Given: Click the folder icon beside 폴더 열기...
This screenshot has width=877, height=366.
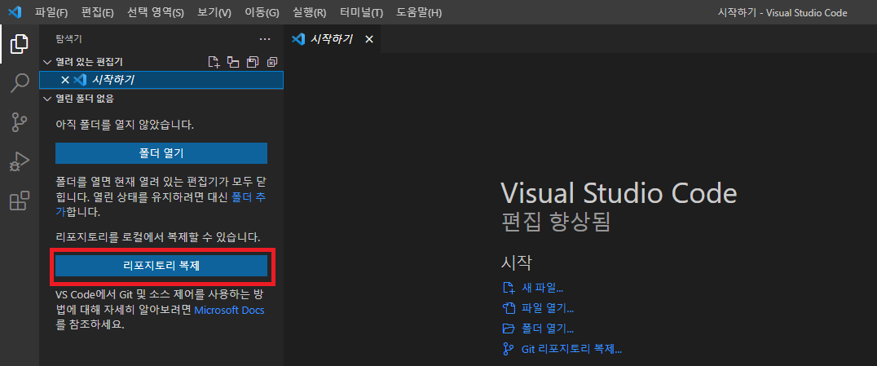Looking at the screenshot, I should coord(509,329).
